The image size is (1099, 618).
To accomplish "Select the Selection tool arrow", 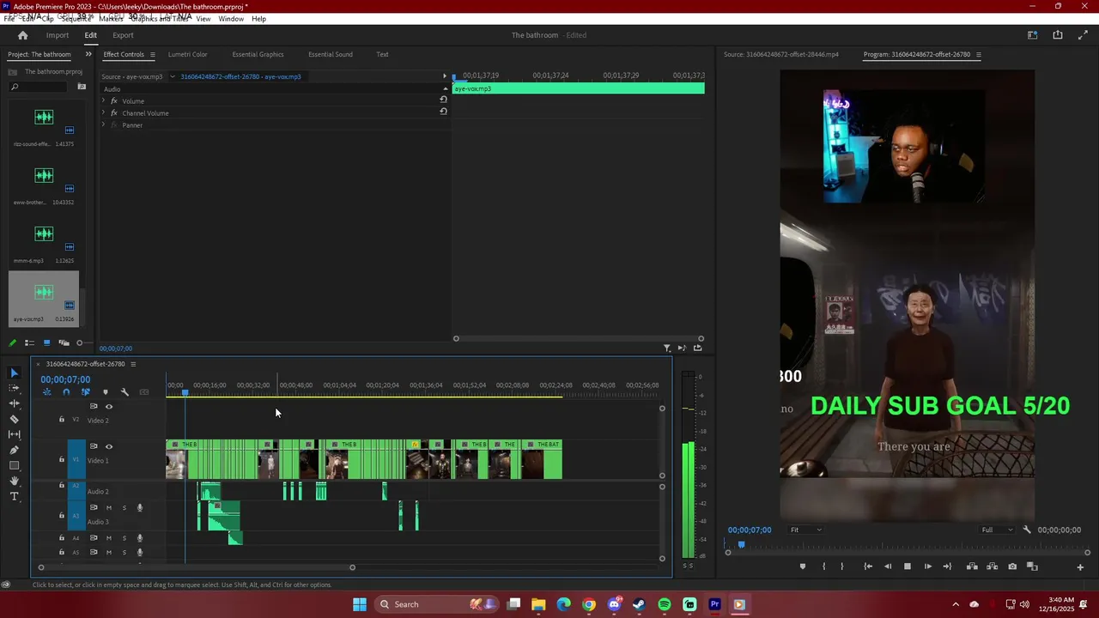I will coord(14,373).
